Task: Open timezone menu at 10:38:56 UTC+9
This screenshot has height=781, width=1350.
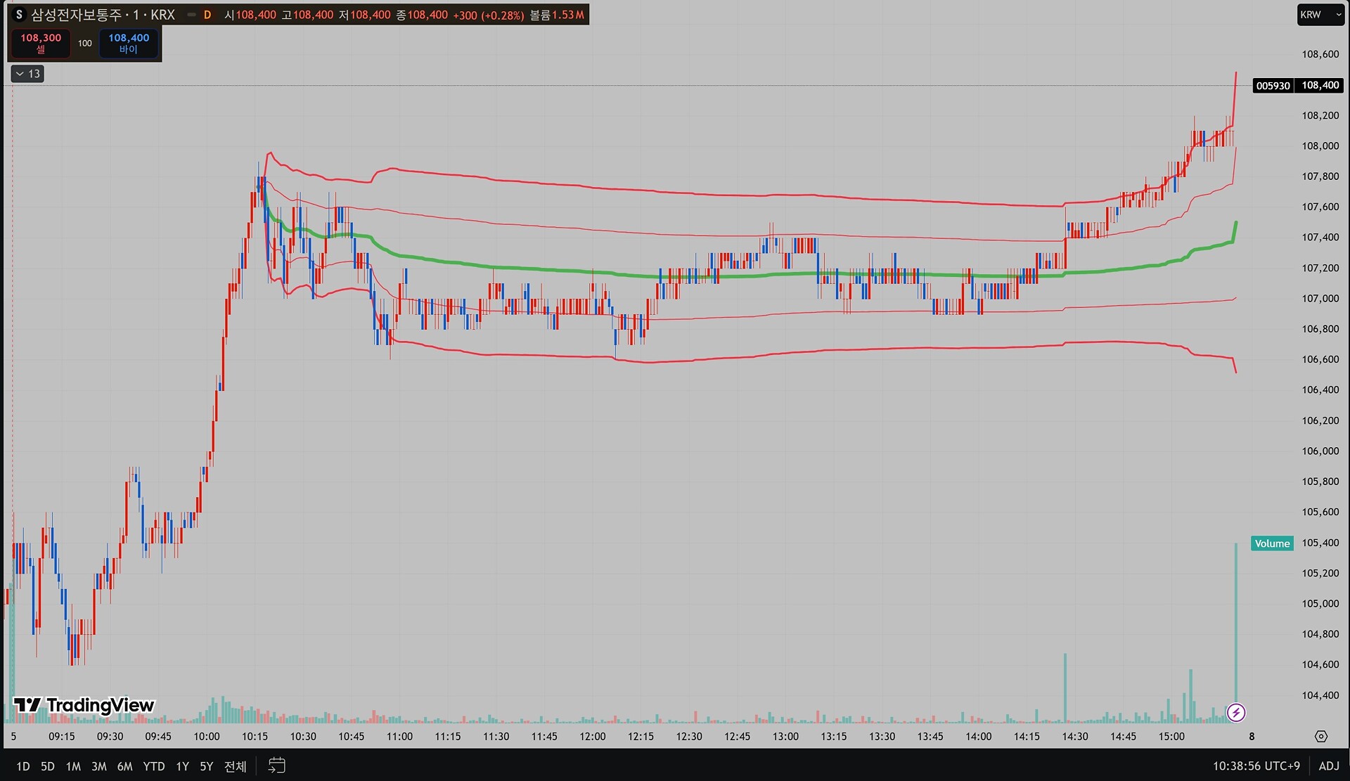Action: coord(1256,766)
